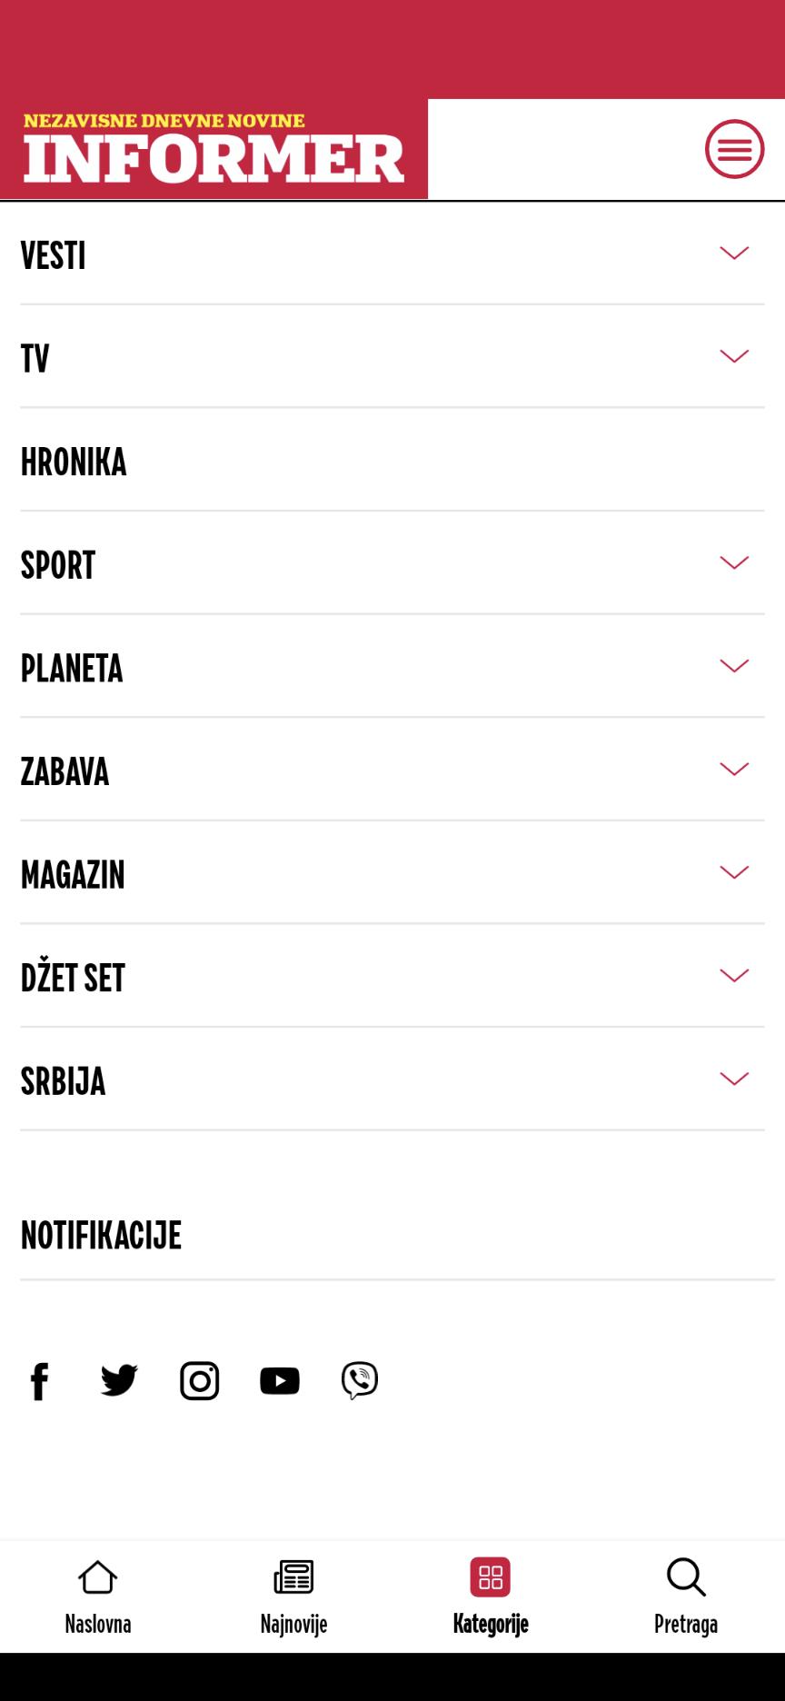Go to the Naslovna tab

[x=98, y=1596]
